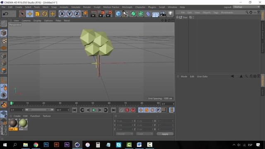Open the MoGraph menu
Viewport: 265px width, 149px height.
click(127, 7)
